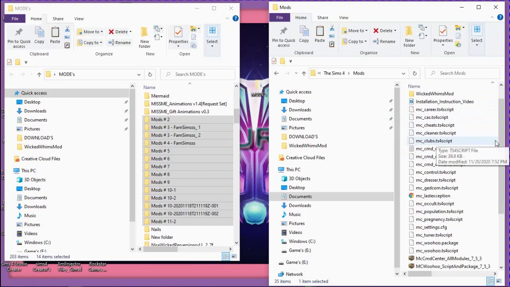The image size is (510, 287).
Task: Click Refresh button in MODE's address bar
Action: click(x=150, y=74)
